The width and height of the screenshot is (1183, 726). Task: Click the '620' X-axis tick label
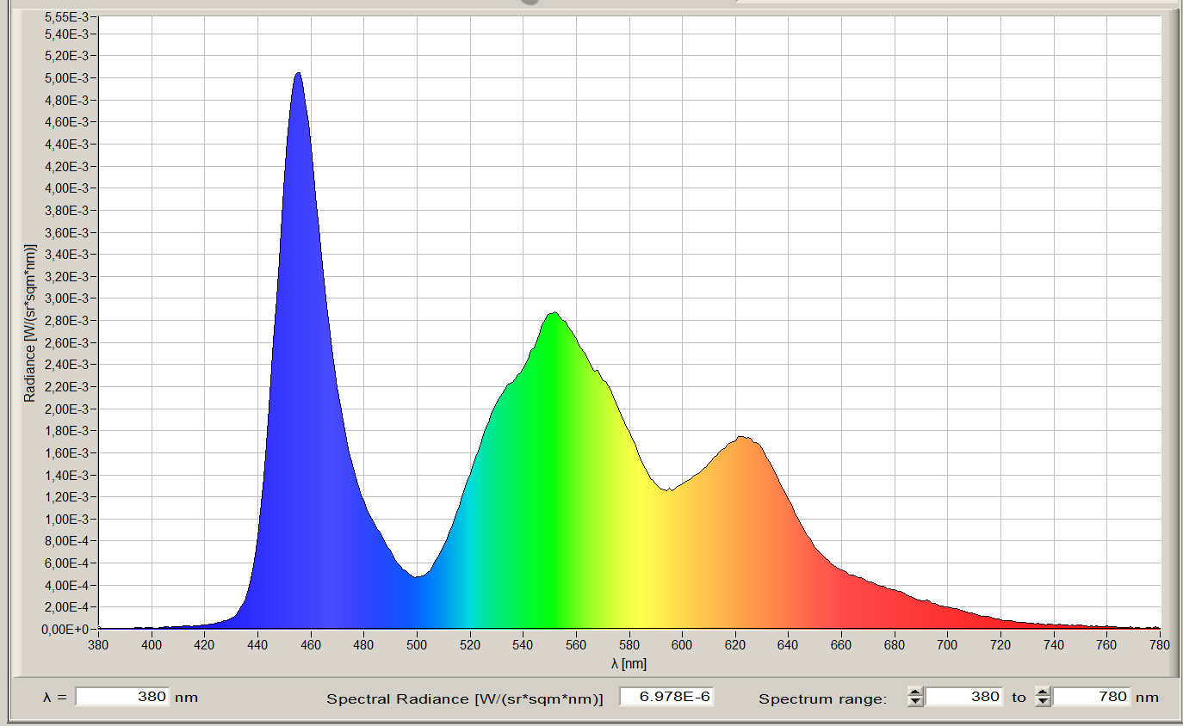(735, 643)
